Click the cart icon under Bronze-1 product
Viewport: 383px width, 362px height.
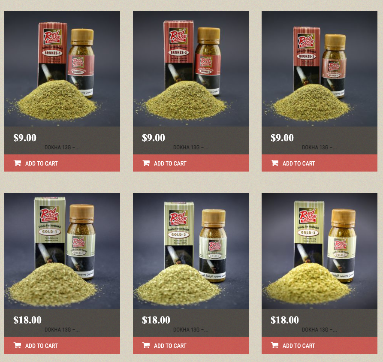click(17, 163)
